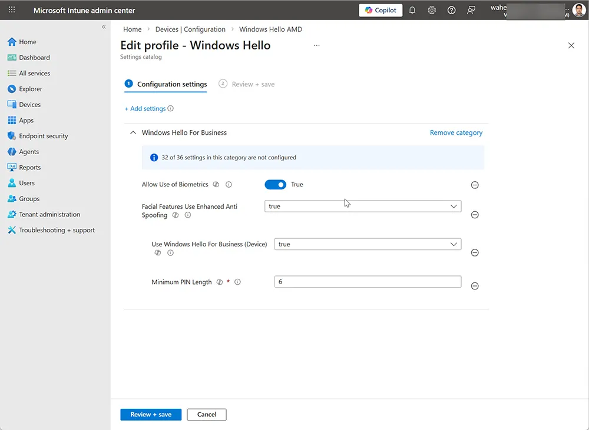
Task: Toggle Allow Use of Biometrics off
Action: (275, 184)
